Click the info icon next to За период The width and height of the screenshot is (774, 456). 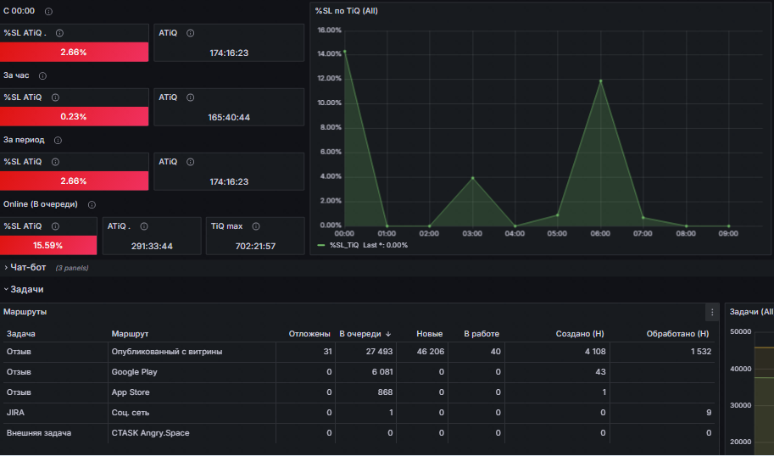[58, 141]
